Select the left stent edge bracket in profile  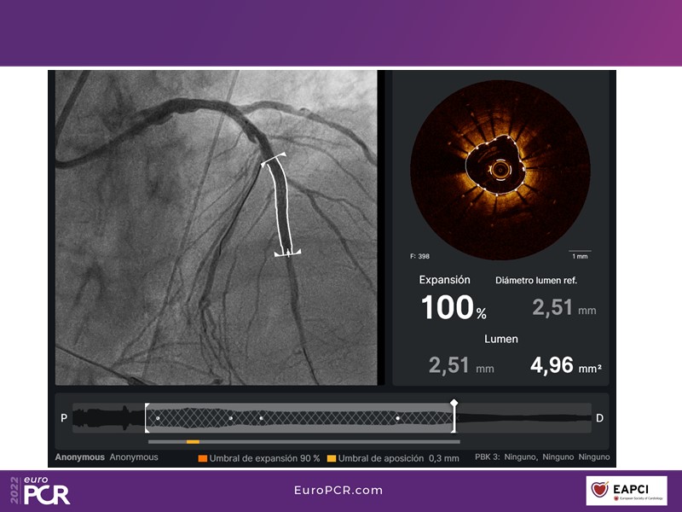[147, 417]
